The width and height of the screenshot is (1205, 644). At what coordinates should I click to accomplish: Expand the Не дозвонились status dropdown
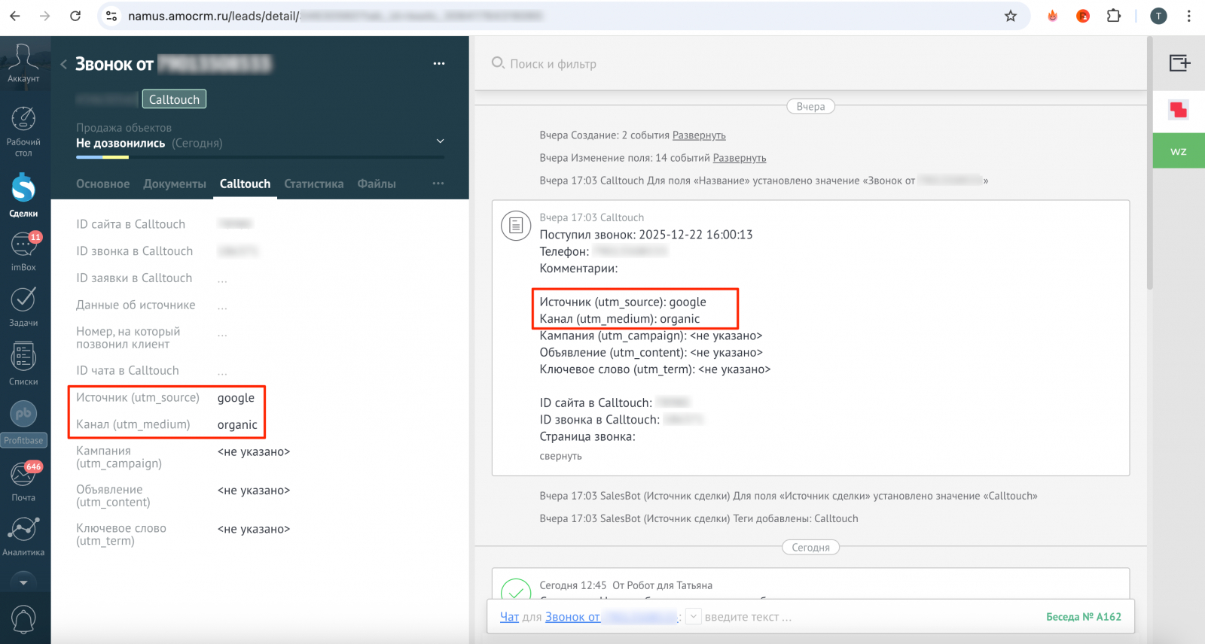[x=441, y=141]
